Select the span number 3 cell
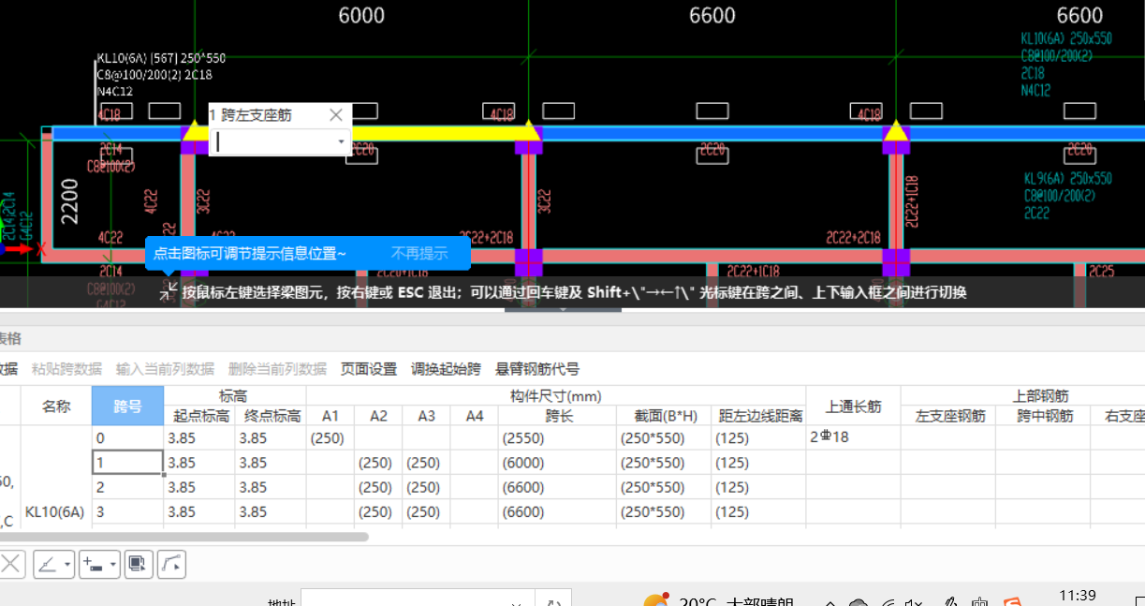The width and height of the screenshot is (1145, 606). coord(127,511)
